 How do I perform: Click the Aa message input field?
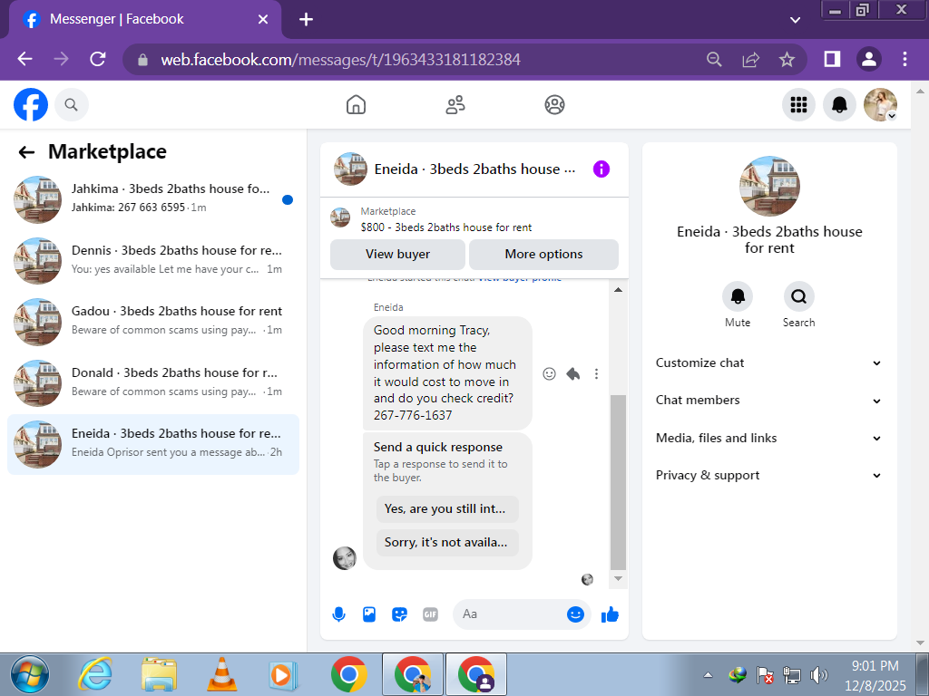click(510, 614)
